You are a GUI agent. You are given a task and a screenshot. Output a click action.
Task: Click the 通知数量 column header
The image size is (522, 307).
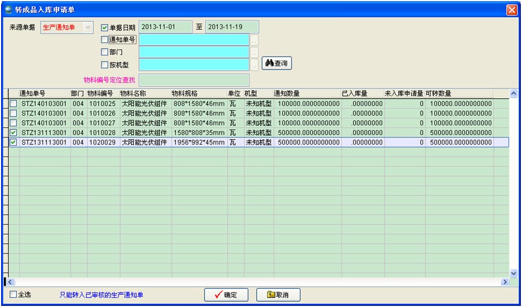tap(307, 93)
